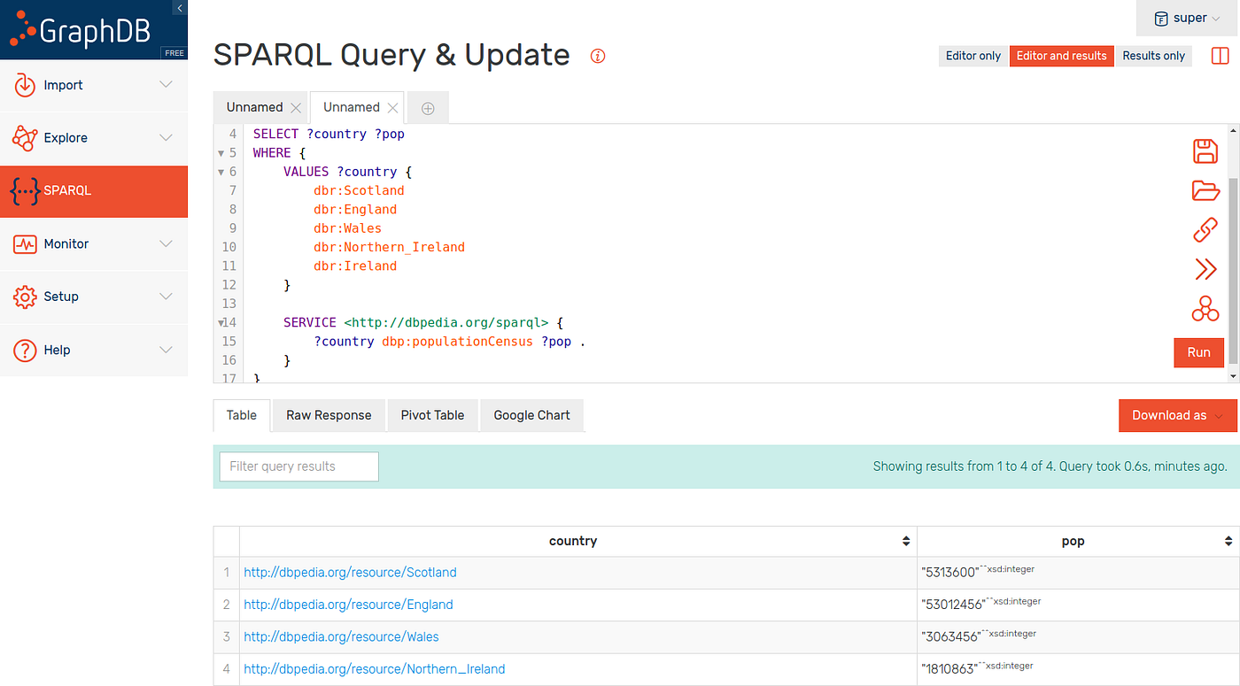Click the population value "3063456"
Image resolution: width=1240 pixels, height=686 pixels.
(950, 636)
